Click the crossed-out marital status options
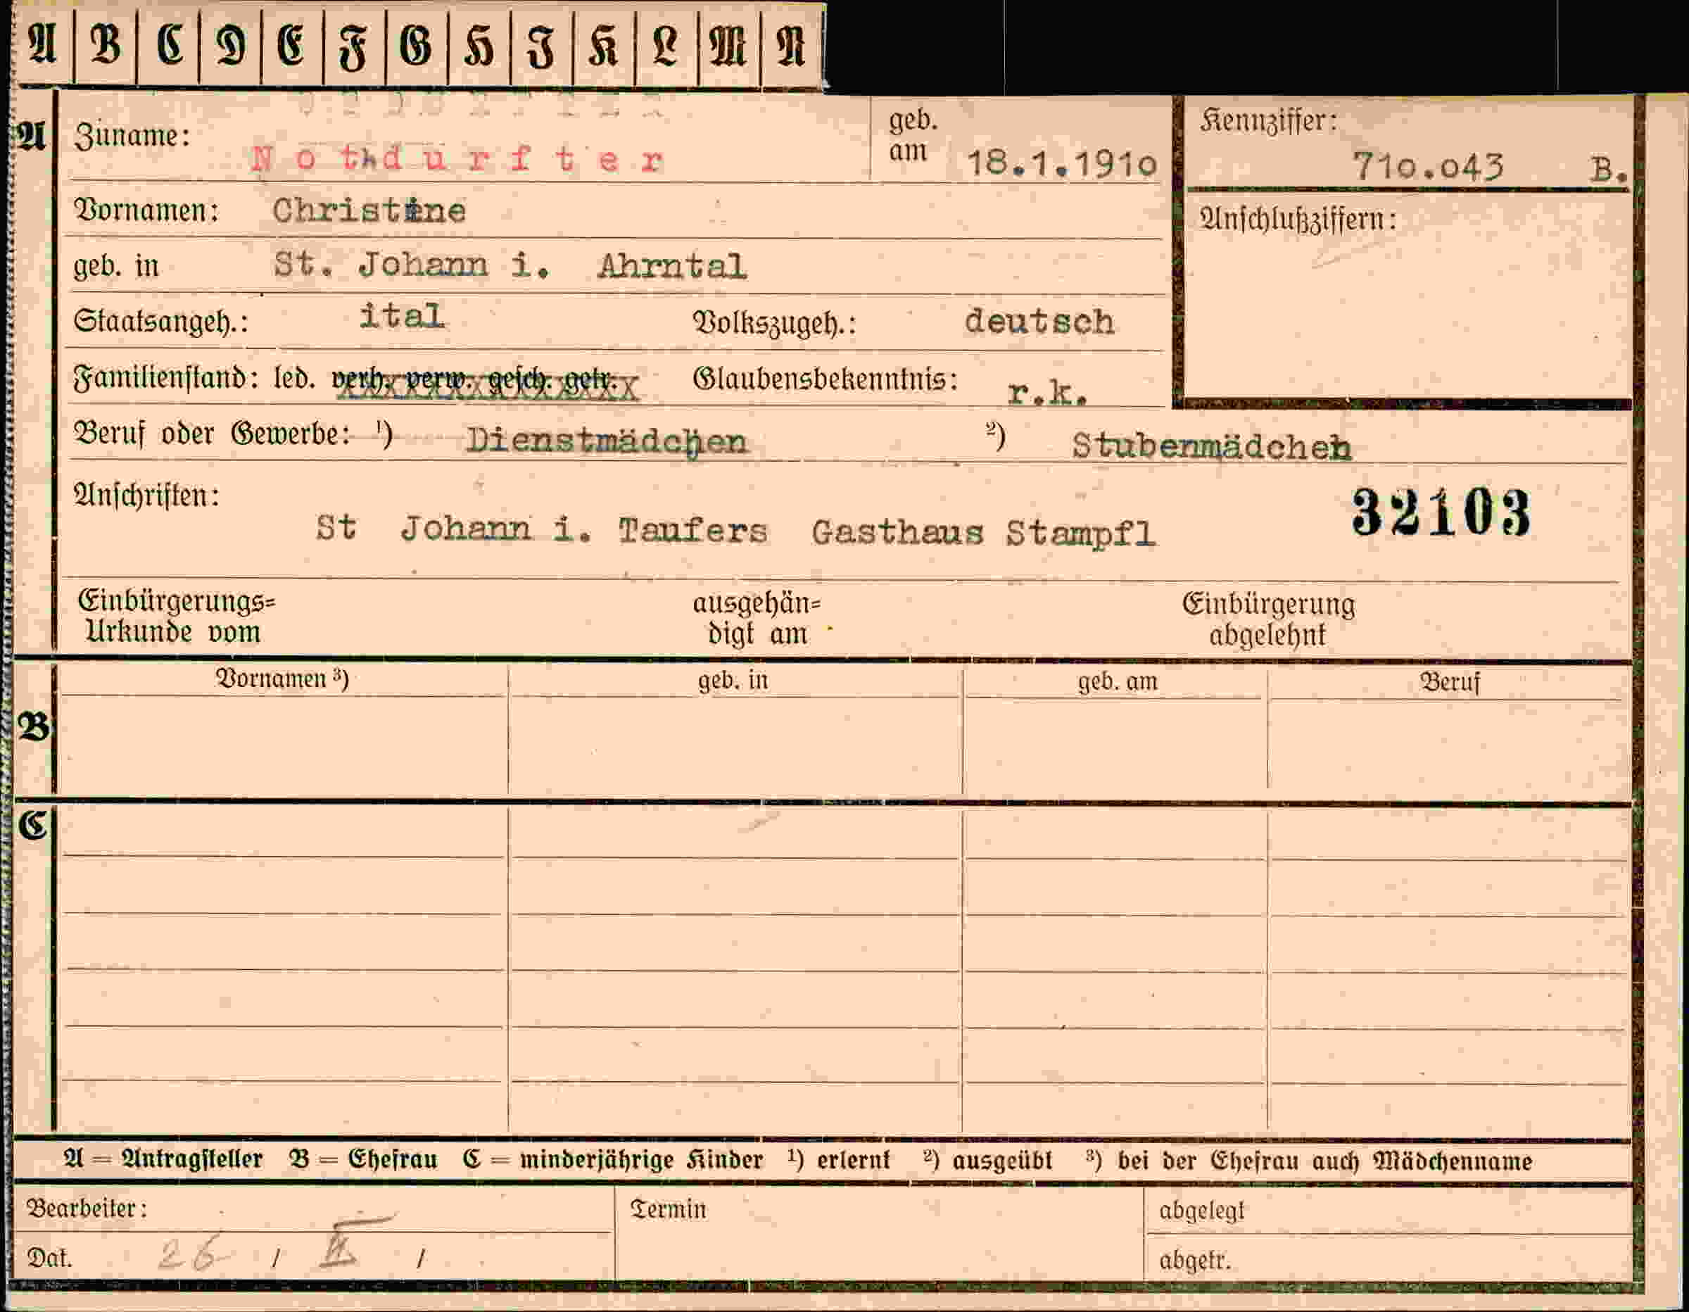 (x=485, y=382)
